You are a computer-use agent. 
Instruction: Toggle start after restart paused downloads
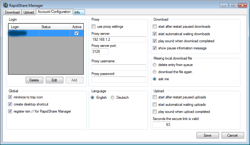click(155, 27)
